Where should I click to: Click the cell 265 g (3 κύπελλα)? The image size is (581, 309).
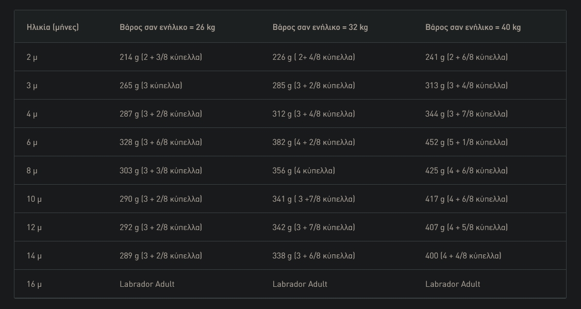(151, 86)
